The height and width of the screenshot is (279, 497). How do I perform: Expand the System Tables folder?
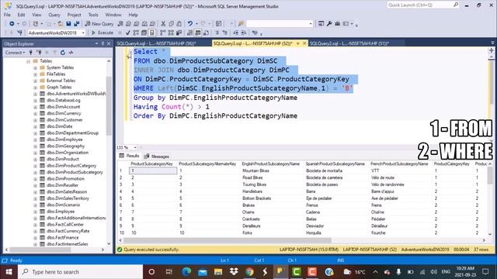(35, 67)
